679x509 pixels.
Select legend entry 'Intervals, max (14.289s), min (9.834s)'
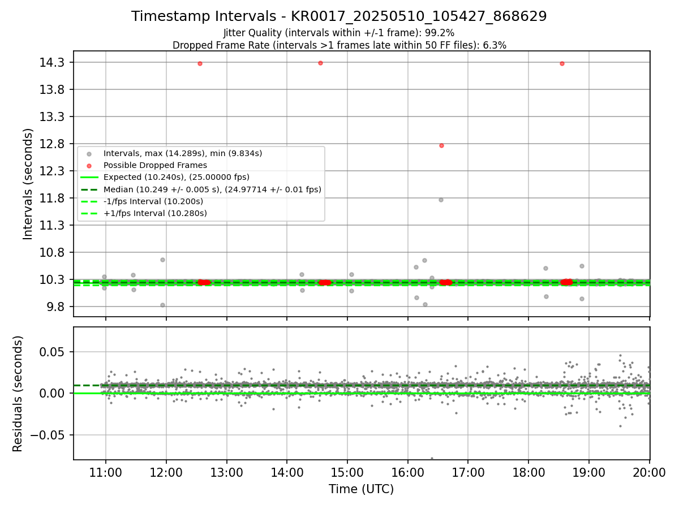pos(182,153)
